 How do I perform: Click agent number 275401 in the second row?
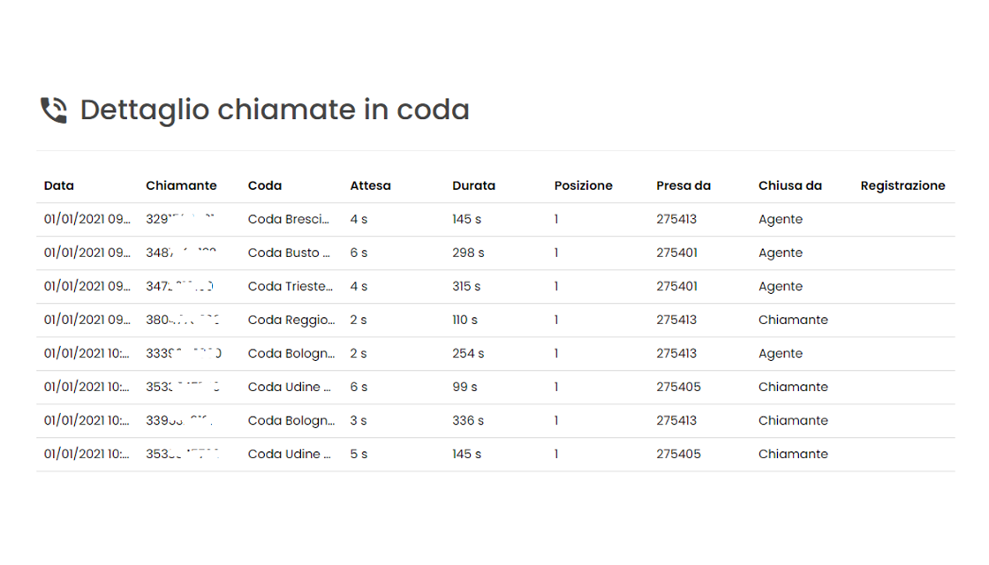[x=676, y=252]
